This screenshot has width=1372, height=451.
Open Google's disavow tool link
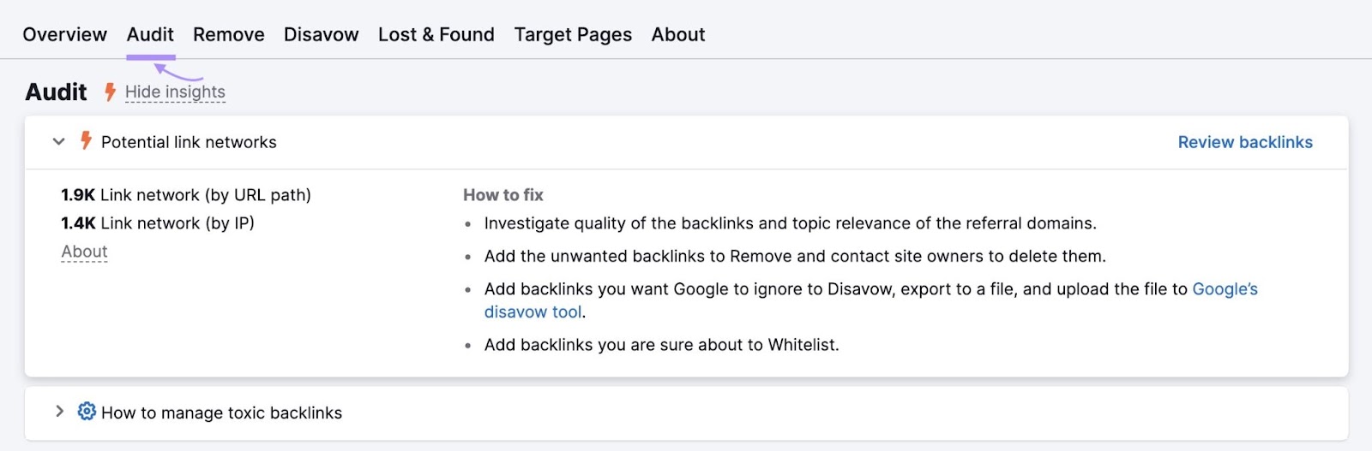click(1225, 289)
